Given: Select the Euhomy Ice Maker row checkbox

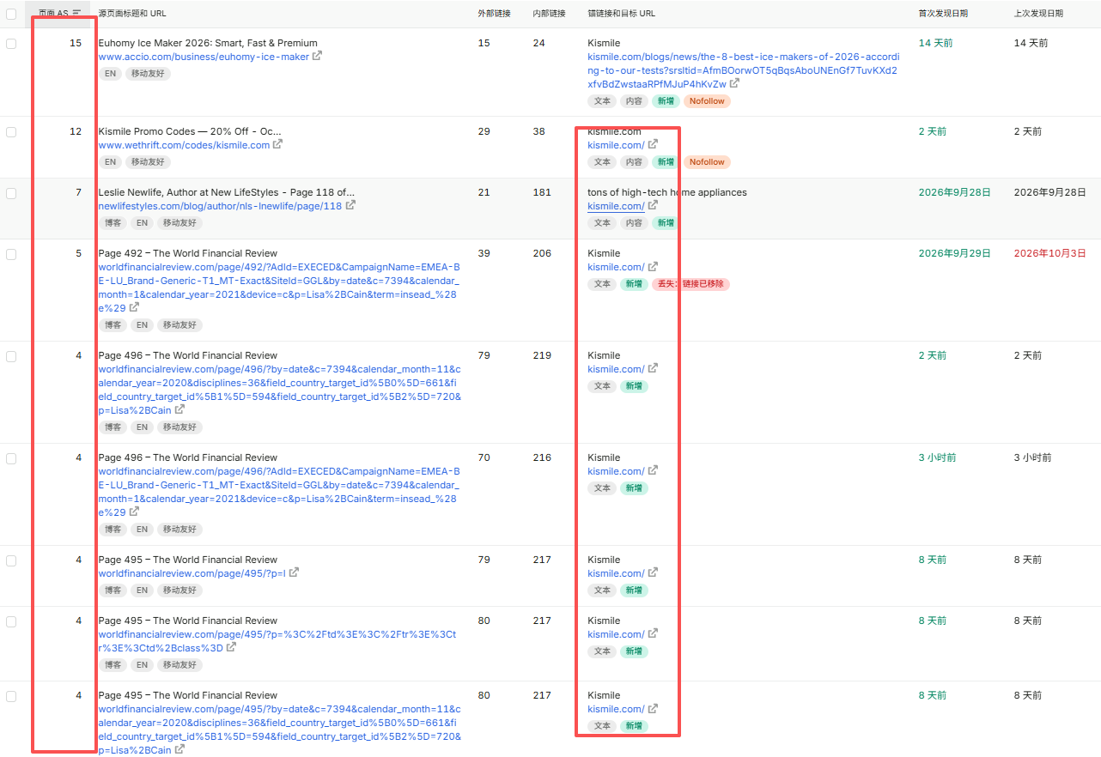Looking at the screenshot, I should click(11, 43).
